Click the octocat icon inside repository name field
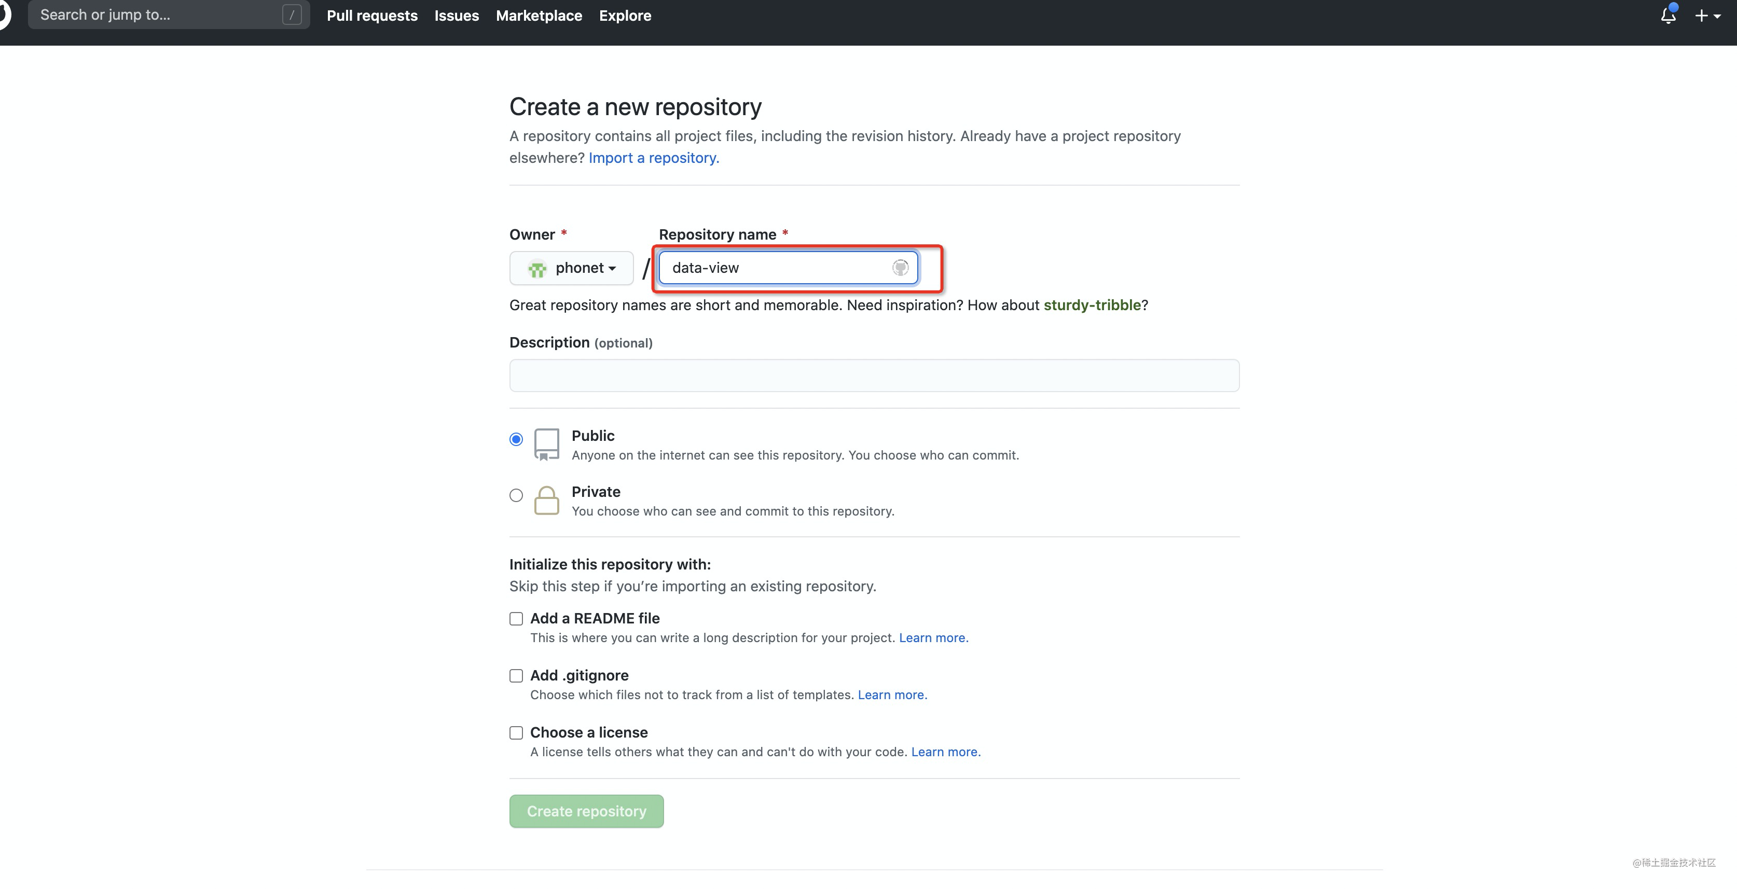 900,268
